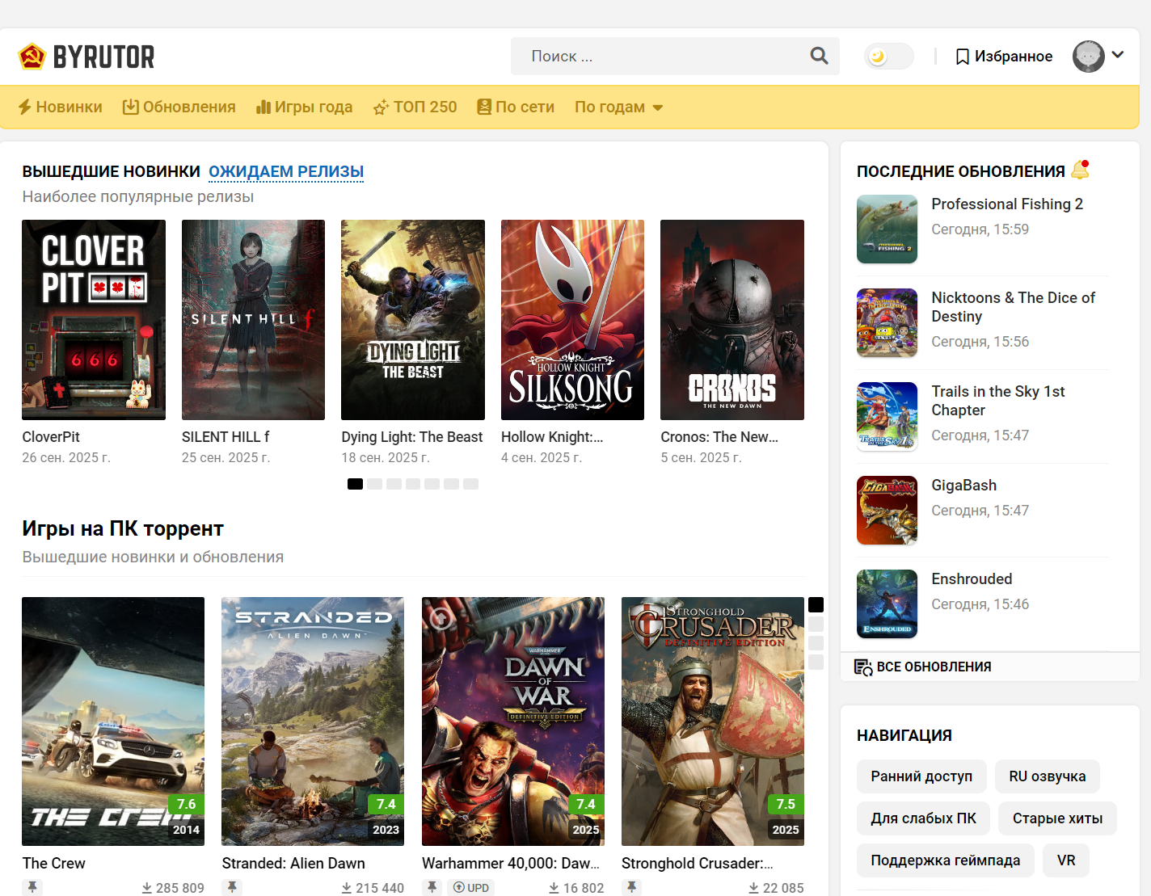Select last page dot of releases carousel
This screenshot has height=896, width=1151.
tap(471, 484)
